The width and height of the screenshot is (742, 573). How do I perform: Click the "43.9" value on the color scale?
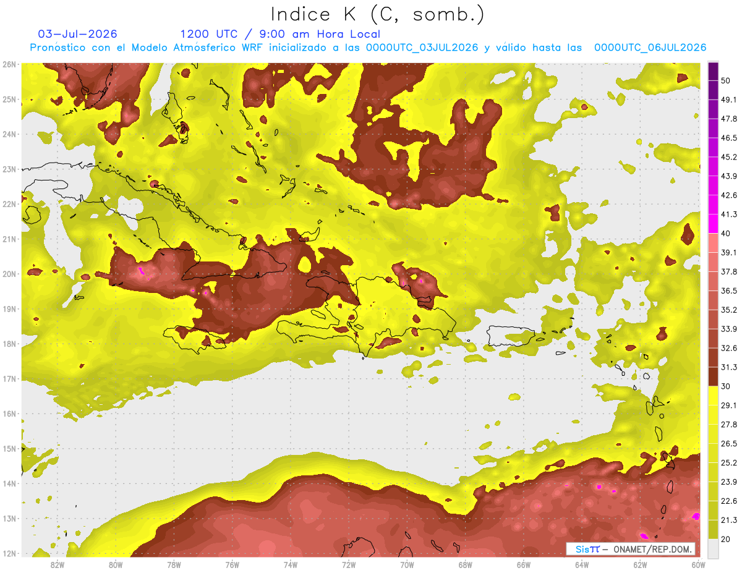coord(728,176)
